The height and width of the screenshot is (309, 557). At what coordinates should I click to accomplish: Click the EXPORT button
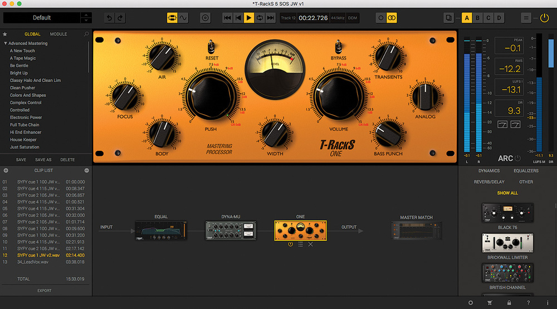point(44,290)
